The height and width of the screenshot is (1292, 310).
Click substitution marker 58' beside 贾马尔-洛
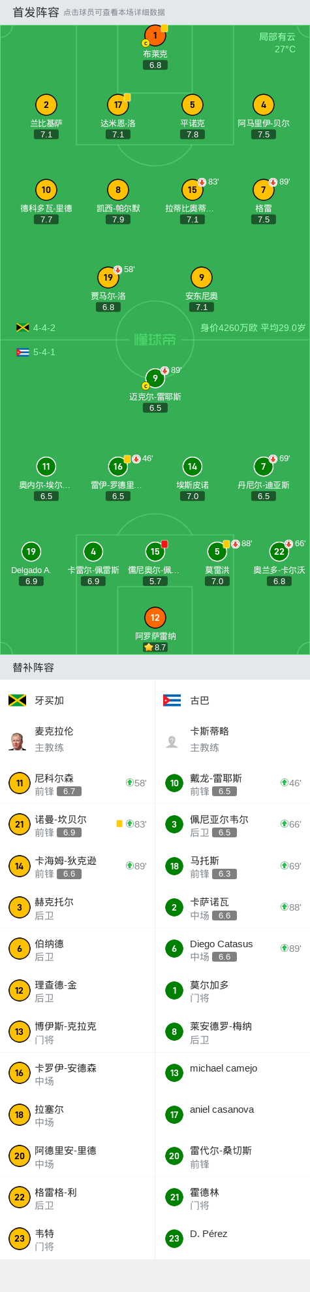point(124,270)
